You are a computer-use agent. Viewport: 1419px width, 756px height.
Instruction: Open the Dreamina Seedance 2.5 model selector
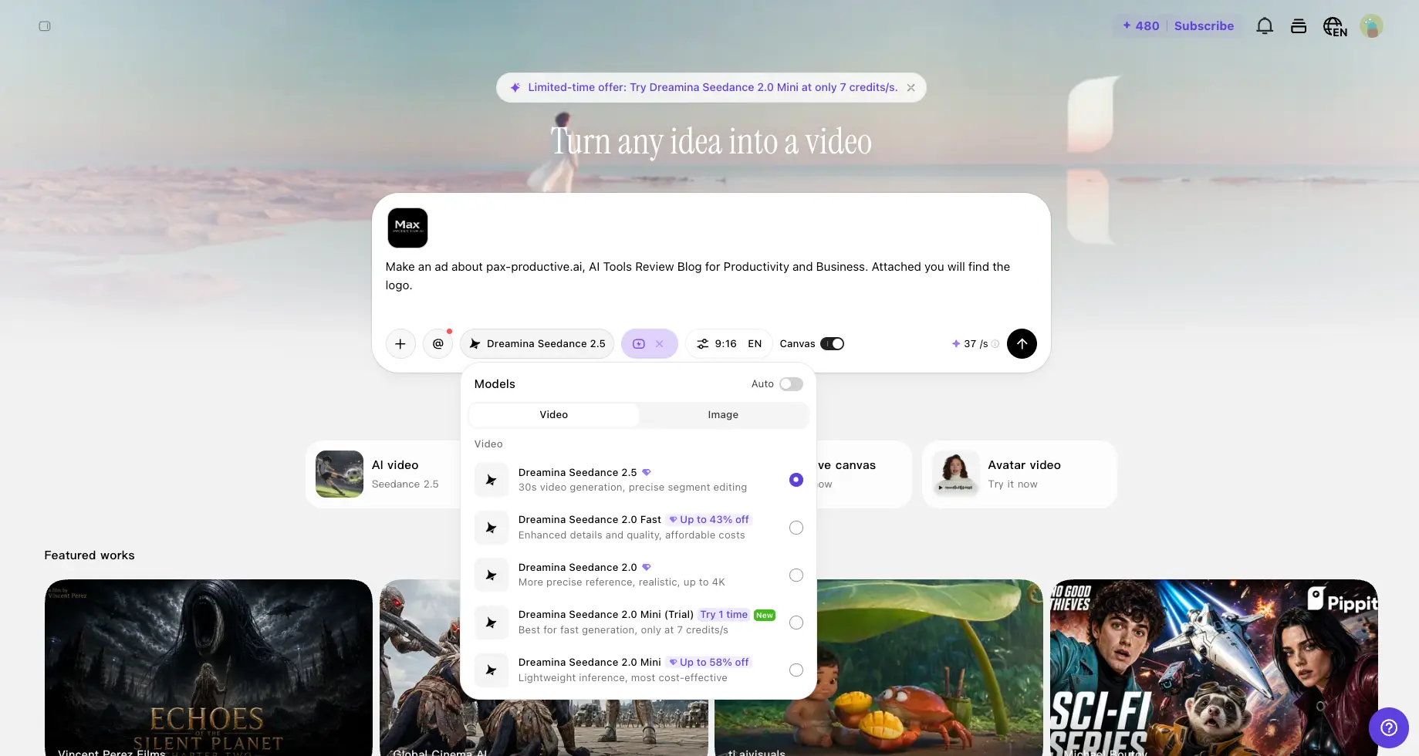pos(537,344)
